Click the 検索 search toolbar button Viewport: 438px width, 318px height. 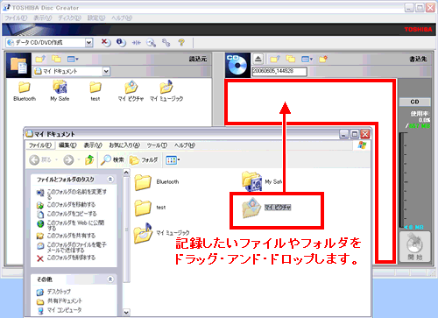click(x=112, y=159)
